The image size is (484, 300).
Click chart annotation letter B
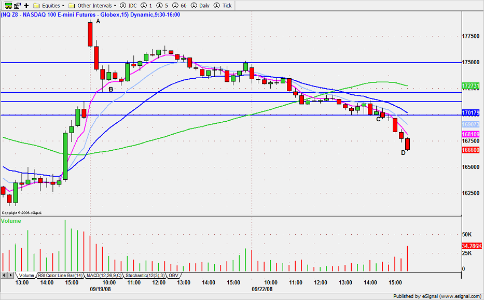click(x=111, y=90)
